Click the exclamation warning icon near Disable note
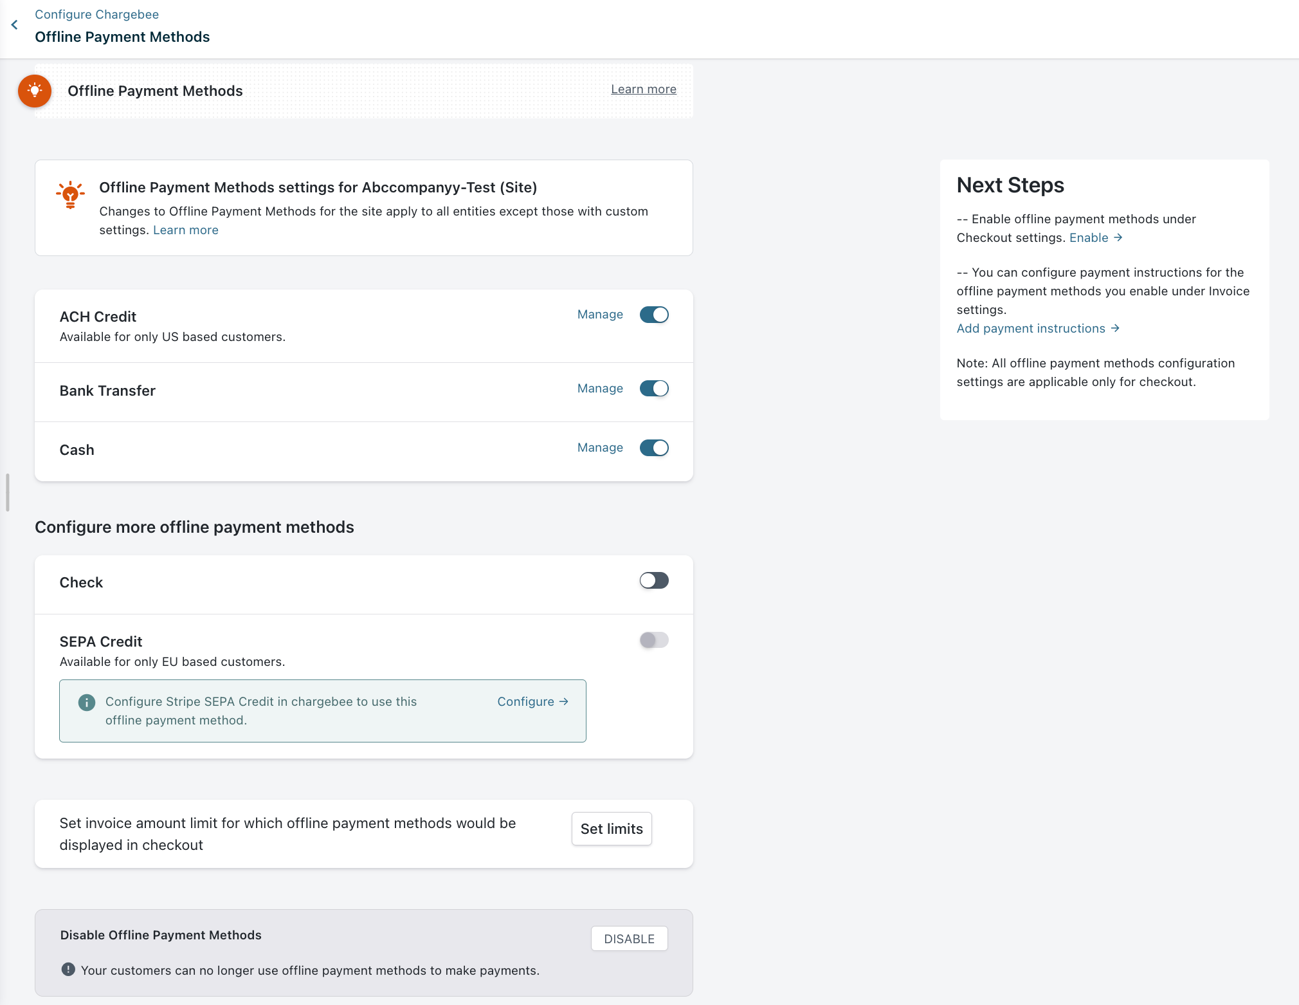Image resolution: width=1299 pixels, height=1005 pixels. [68, 970]
